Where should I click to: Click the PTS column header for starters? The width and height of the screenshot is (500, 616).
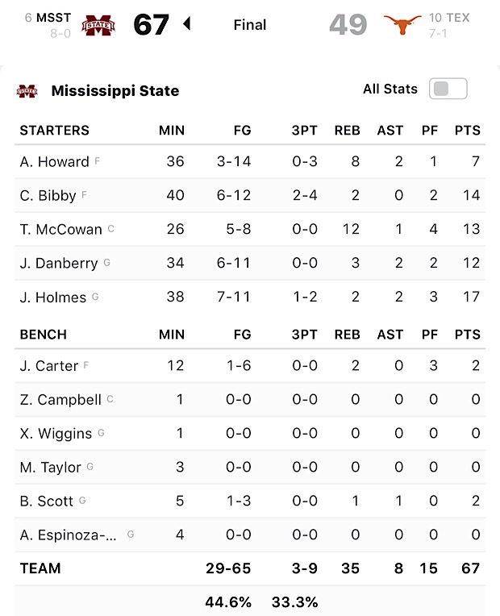[468, 130]
